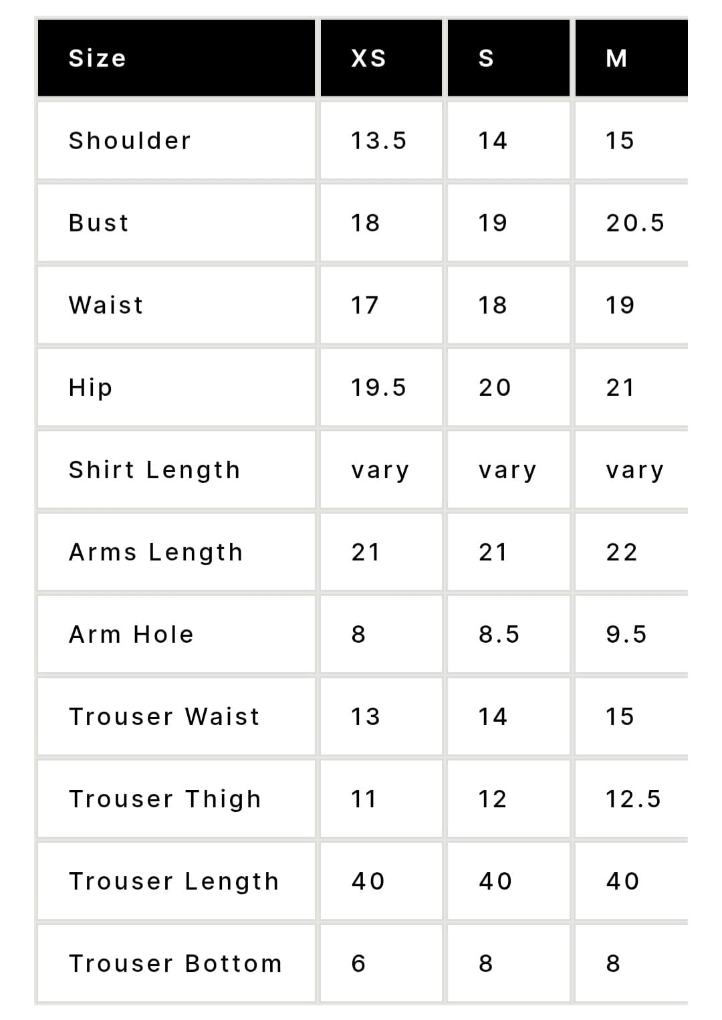Click the Bust row label
Image resolution: width=722 pixels, height=1020 pixels.
click(99, 223)
